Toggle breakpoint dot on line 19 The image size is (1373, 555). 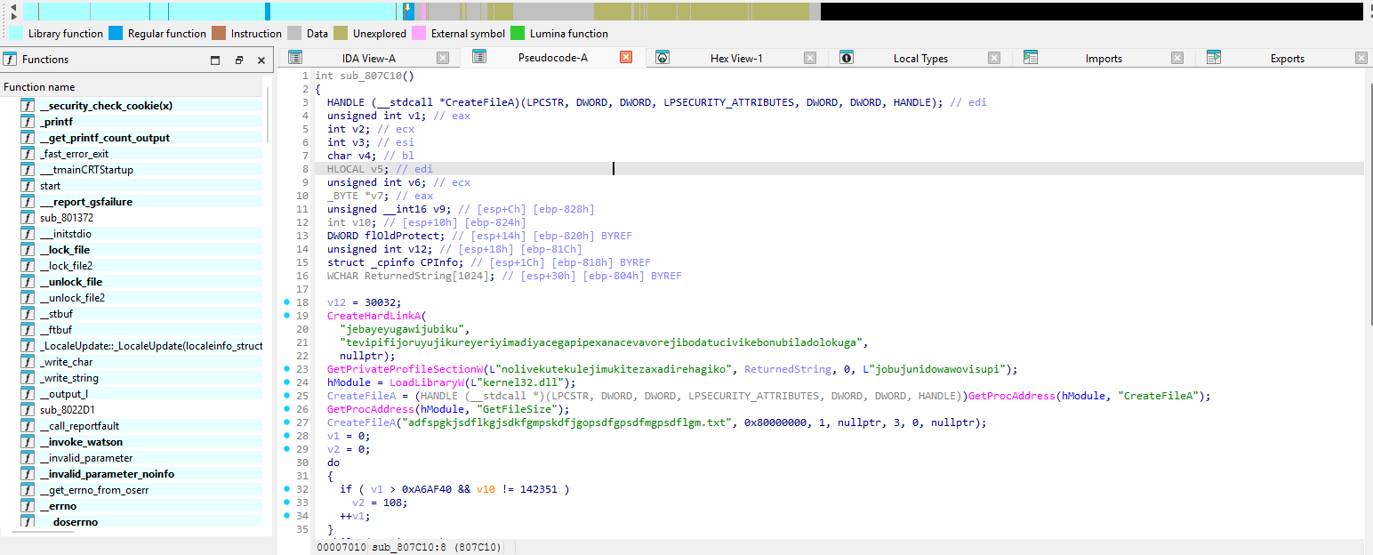tap(286, 316)
